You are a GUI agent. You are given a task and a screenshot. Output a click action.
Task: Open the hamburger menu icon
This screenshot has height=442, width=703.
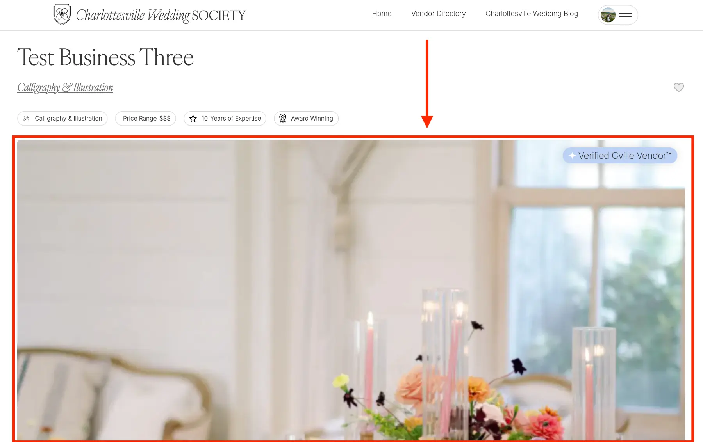(625, 15)
